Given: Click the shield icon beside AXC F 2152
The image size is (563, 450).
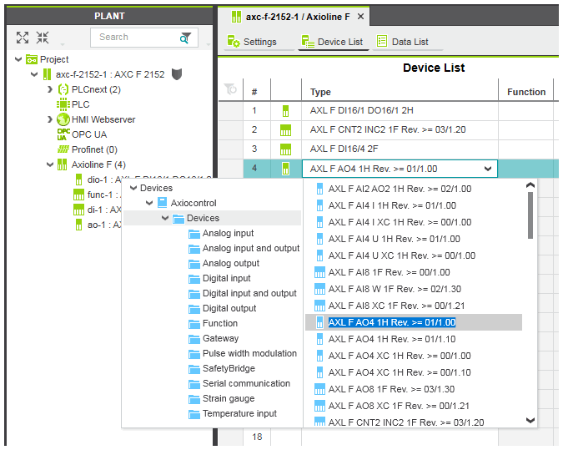Looking at the screenshot, I should (177, 74).
